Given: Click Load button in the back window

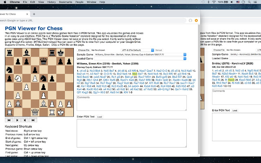Looking at the screenshot, I should (x=235, y=110).
